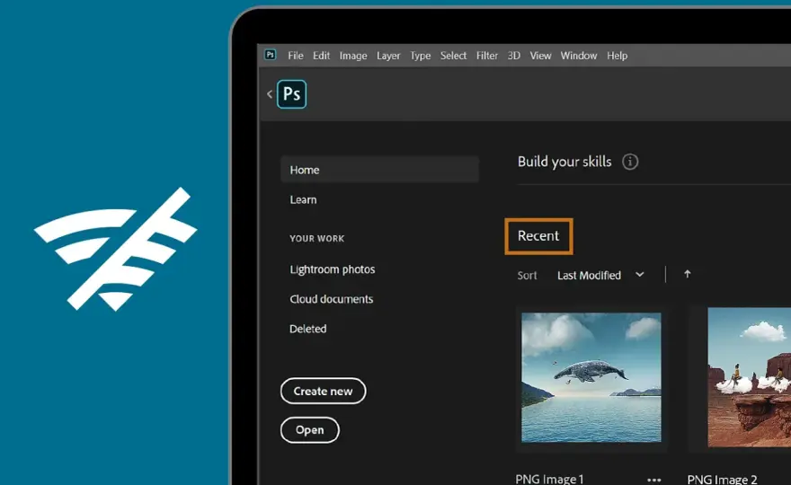This screenshot has width=791, height=485.
Task: Click the offline Wi-Fi crossed-out icon
Action: pos(116,249)
